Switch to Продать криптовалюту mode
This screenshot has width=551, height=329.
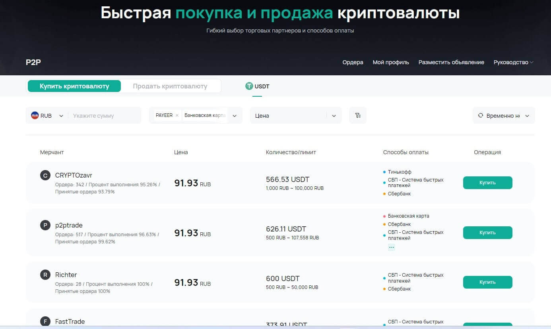(170, 86)
